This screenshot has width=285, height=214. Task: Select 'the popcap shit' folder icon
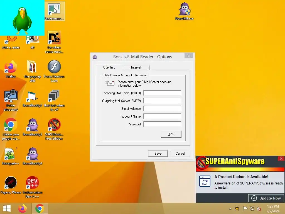coord(32,71)
